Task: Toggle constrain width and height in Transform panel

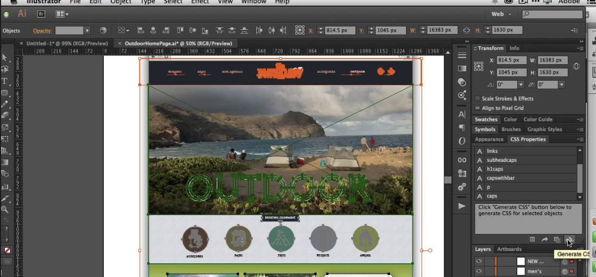Action: 576,66
